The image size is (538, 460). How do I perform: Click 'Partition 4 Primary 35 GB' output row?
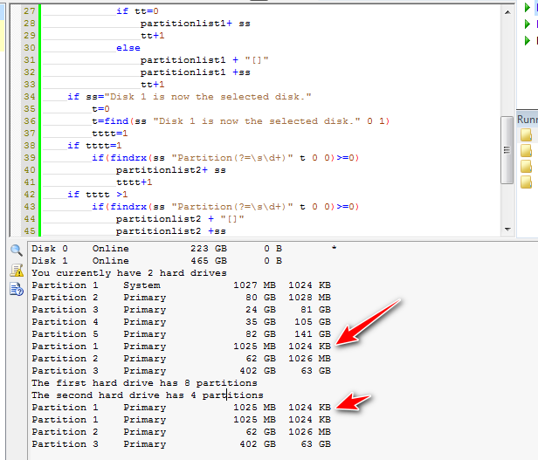coord(181,322)
